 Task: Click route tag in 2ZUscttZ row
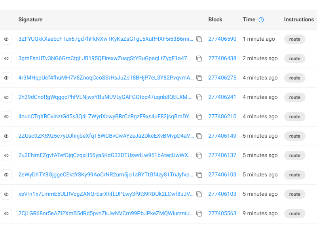coord(294,136)
